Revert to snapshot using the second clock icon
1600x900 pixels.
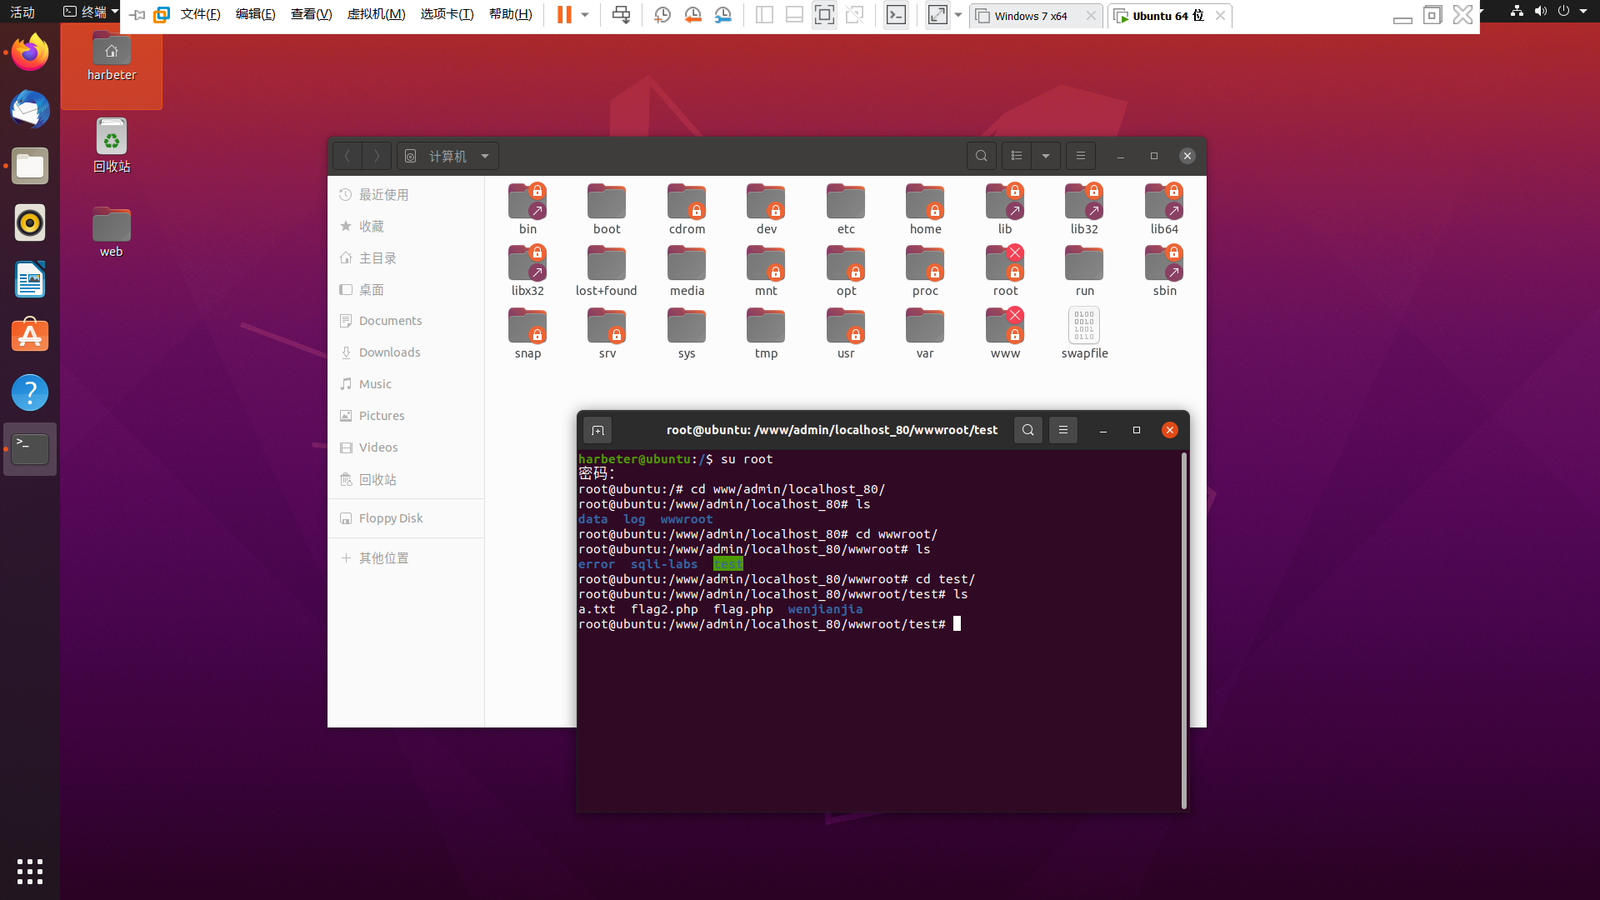click(x=692, y=15)
